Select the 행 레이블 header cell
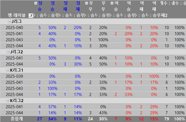 point(17,15)
